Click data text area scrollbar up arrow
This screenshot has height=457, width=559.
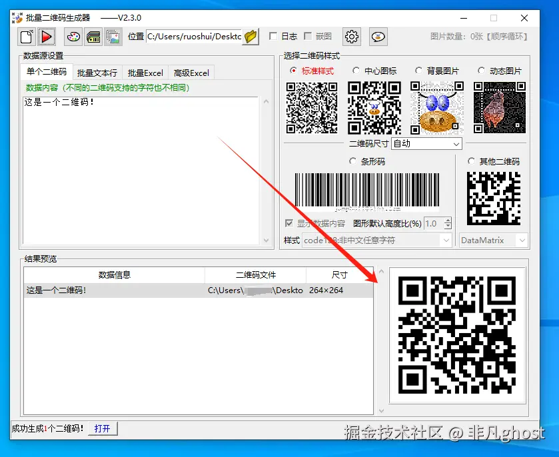(266, 102)
